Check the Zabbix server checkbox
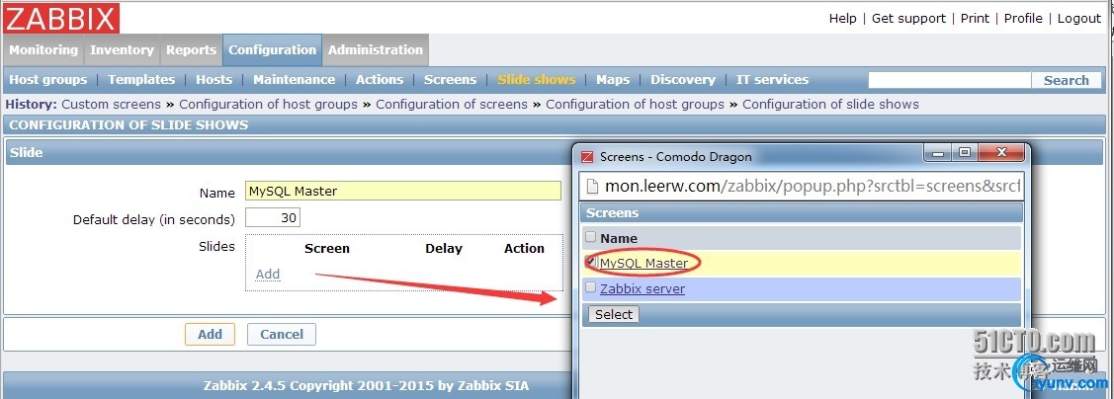Screen dimensions: 1114x399 591,287
